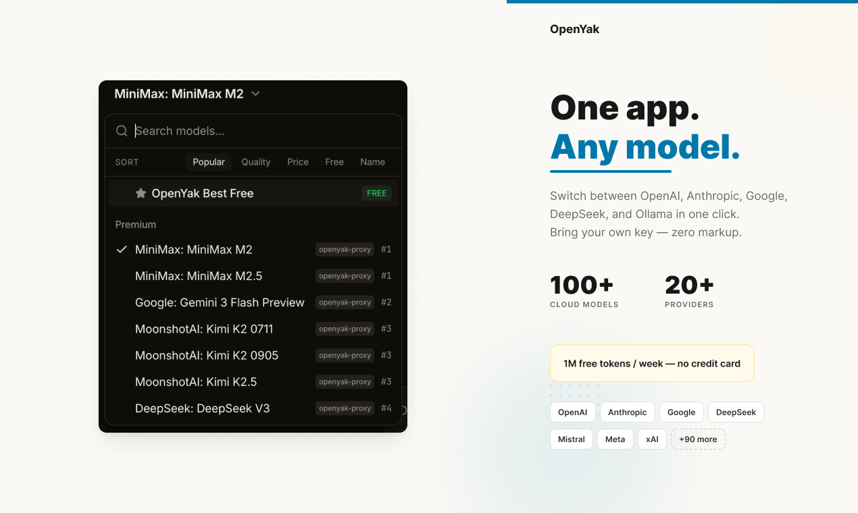
Task: Click the green FREE badge on OpenYak Best Free
Action: click(376, 193)
